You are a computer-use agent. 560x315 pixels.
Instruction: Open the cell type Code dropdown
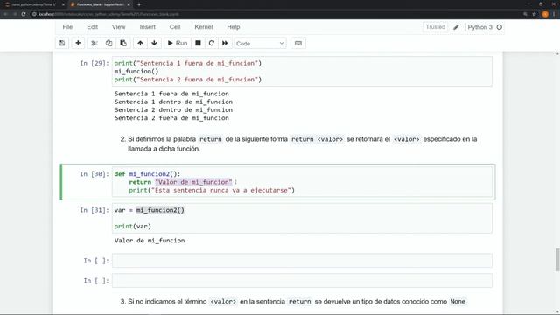pos(260,44)
